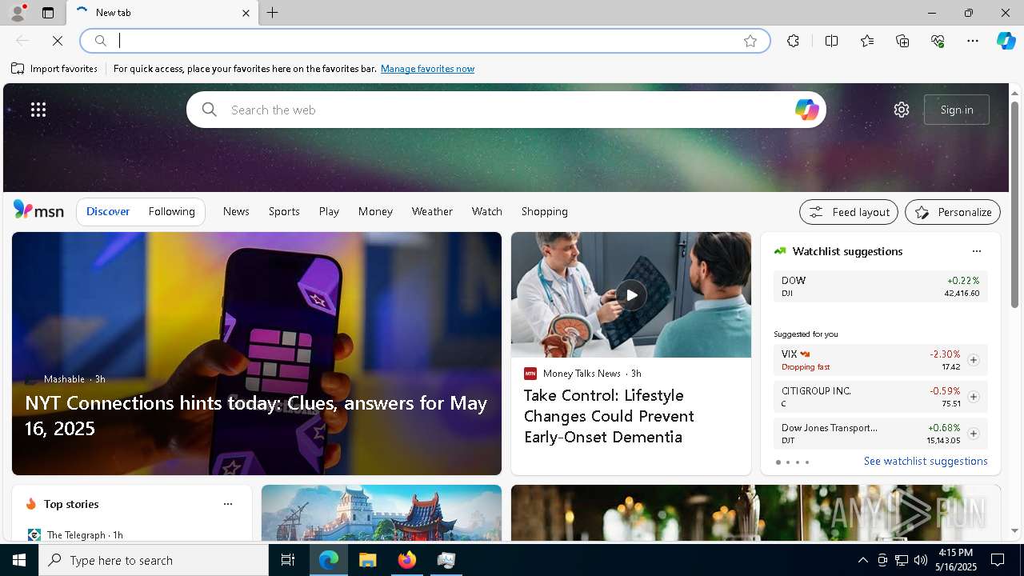This screenshot has height=576, width=1024.
Task: Stop loading the page
Action: [x=58, y=41]
